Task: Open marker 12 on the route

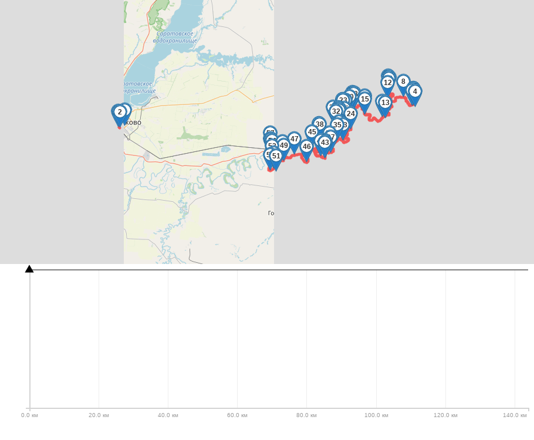Action: (387, 83)
